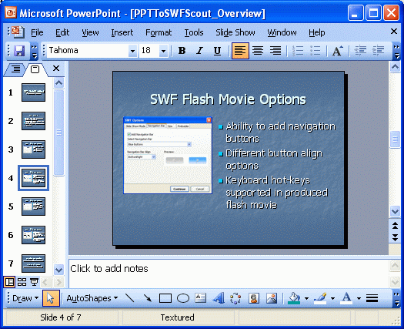
Task: Open the font size 18 dropdown
Action: pos(163,51)
